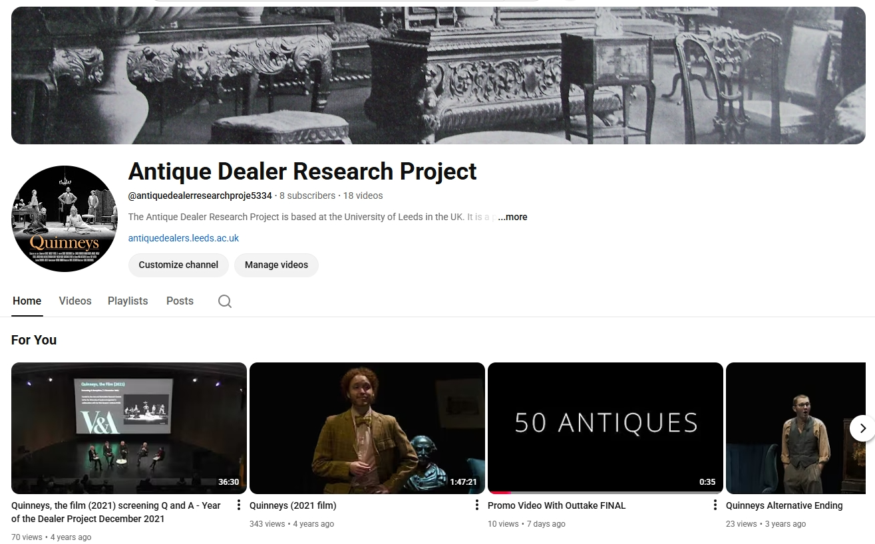Image resolution: width=875 pixels, height=544 pixels.
Task: Click the Quinneys channel avatar
Action: 65,219
